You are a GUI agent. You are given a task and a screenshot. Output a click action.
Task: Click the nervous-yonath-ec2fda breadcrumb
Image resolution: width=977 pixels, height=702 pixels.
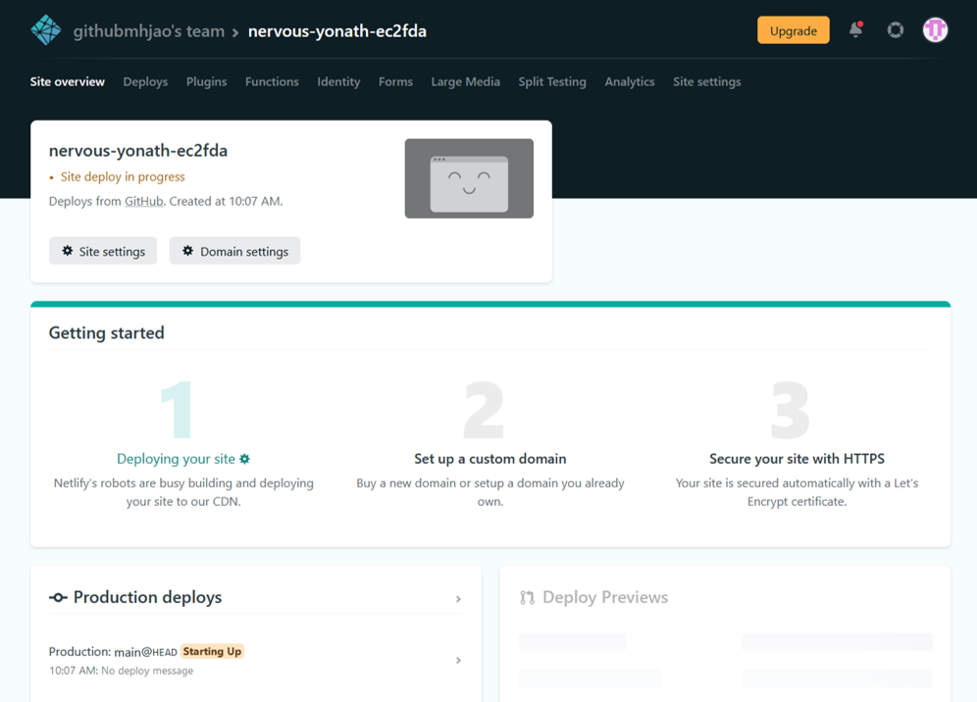(x=337, y=31)
